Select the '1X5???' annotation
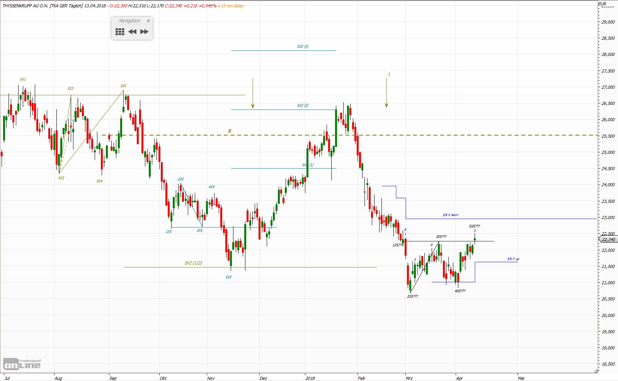 click(398, 245)
